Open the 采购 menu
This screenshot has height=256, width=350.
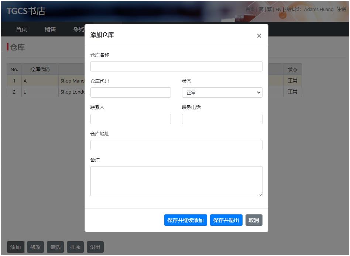click(x=79, y=29)
